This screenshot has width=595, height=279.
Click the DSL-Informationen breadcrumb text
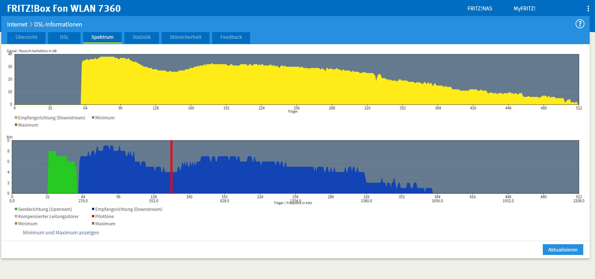pyautogui.click(x=58, y=24)
